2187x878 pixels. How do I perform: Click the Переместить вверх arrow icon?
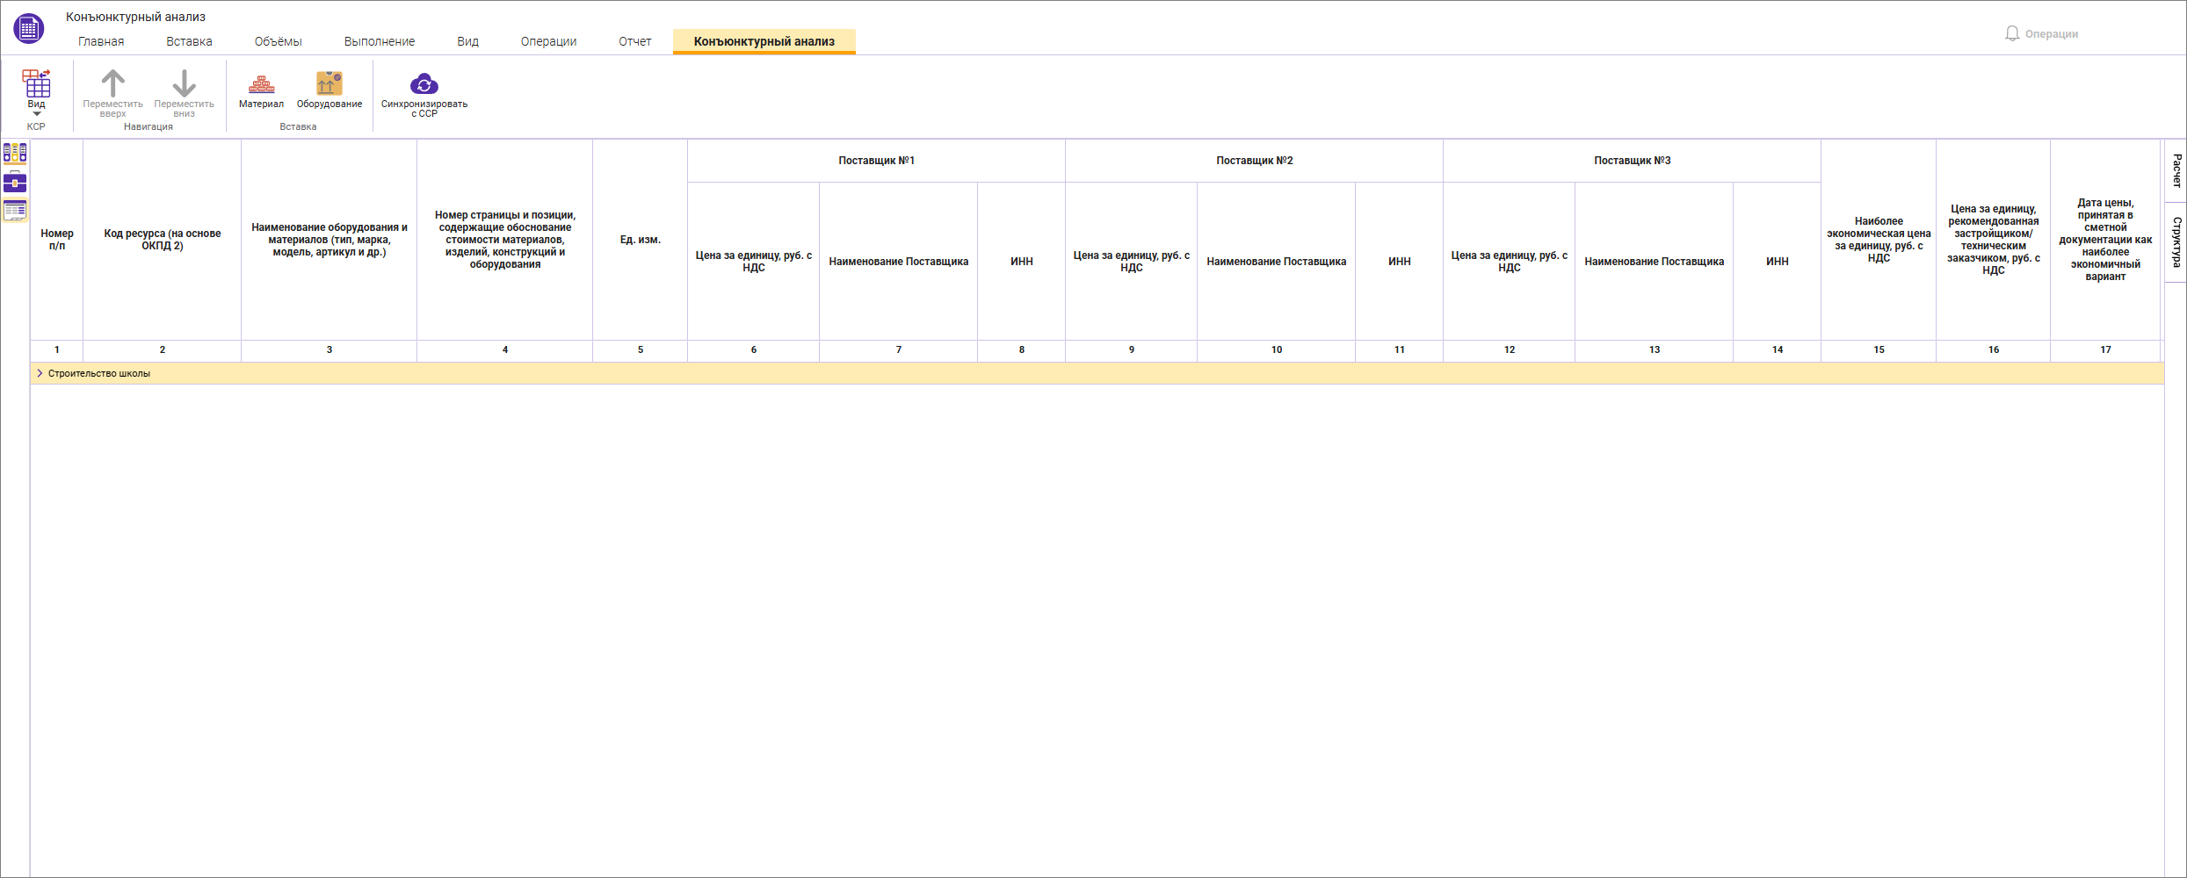(x=112, y=84)
